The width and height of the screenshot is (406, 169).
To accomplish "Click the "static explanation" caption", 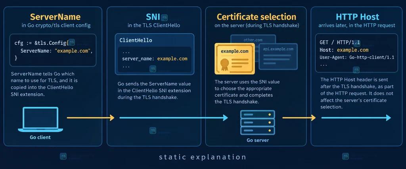I will click(x=203, y=157).
